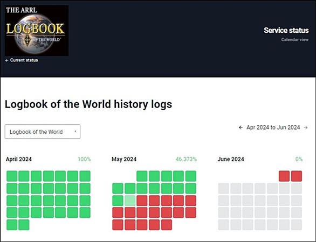Select the first gray day cell in June 2024

224,188
